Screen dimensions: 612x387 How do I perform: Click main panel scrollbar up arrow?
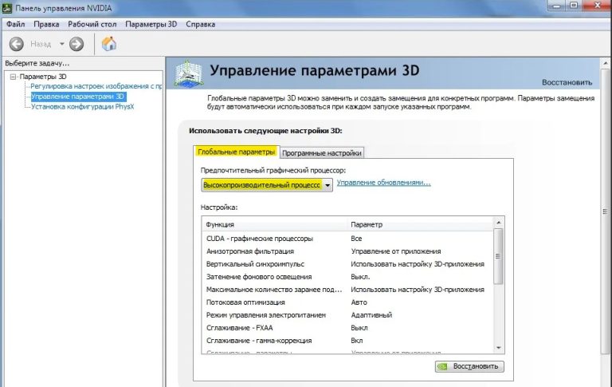(606, 63)
